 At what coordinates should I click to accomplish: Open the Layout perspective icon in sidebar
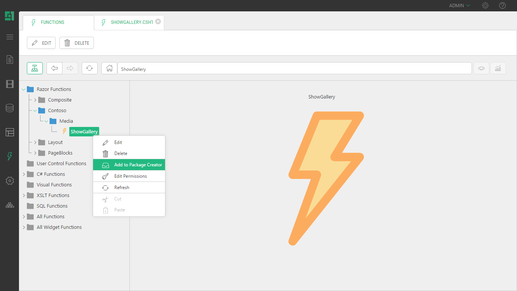[x=9, y=132]
